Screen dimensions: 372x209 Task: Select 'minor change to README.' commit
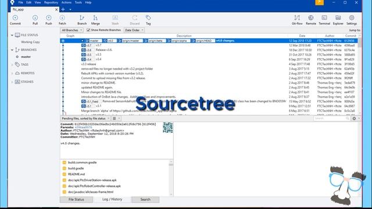(x=209, y=83)
